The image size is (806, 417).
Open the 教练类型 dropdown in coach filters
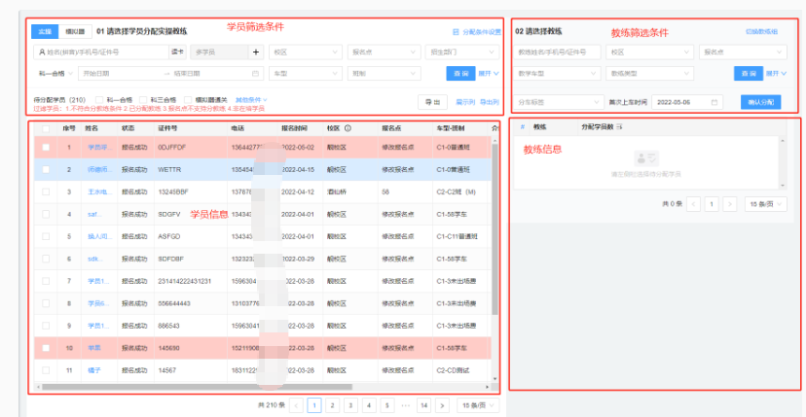coord(648,73)
